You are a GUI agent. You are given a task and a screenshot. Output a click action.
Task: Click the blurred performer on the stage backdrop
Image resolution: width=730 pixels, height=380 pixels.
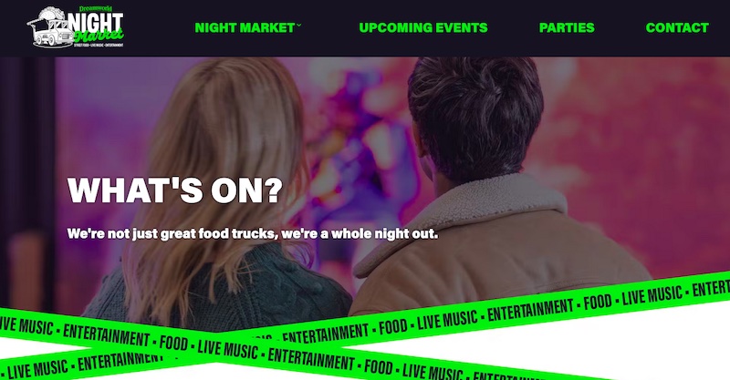click(359, 153)
